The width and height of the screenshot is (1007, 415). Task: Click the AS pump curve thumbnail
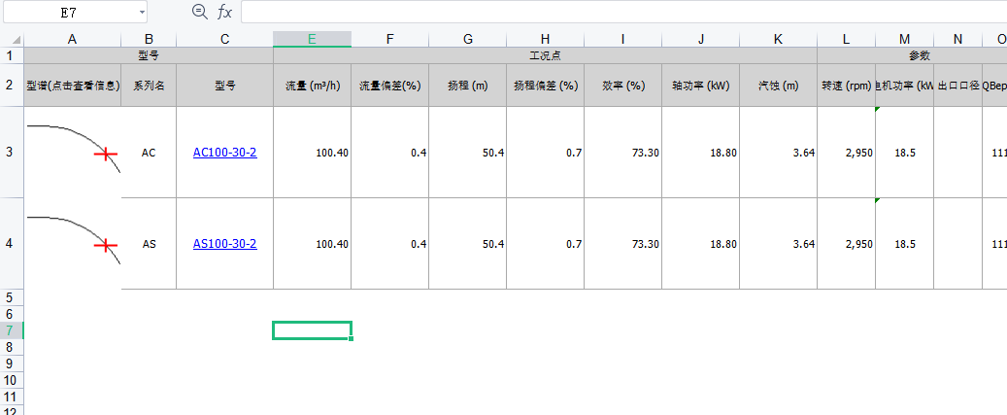[x=73, y=240]
